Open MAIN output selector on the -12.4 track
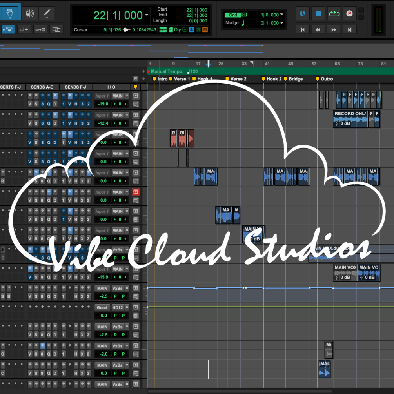The width and height of the screenshot is (394, 394). coord(118,115)
